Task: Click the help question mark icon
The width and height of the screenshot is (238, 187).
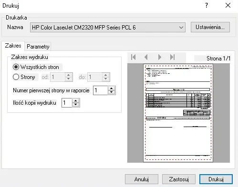Action: (x=207, y=5)
